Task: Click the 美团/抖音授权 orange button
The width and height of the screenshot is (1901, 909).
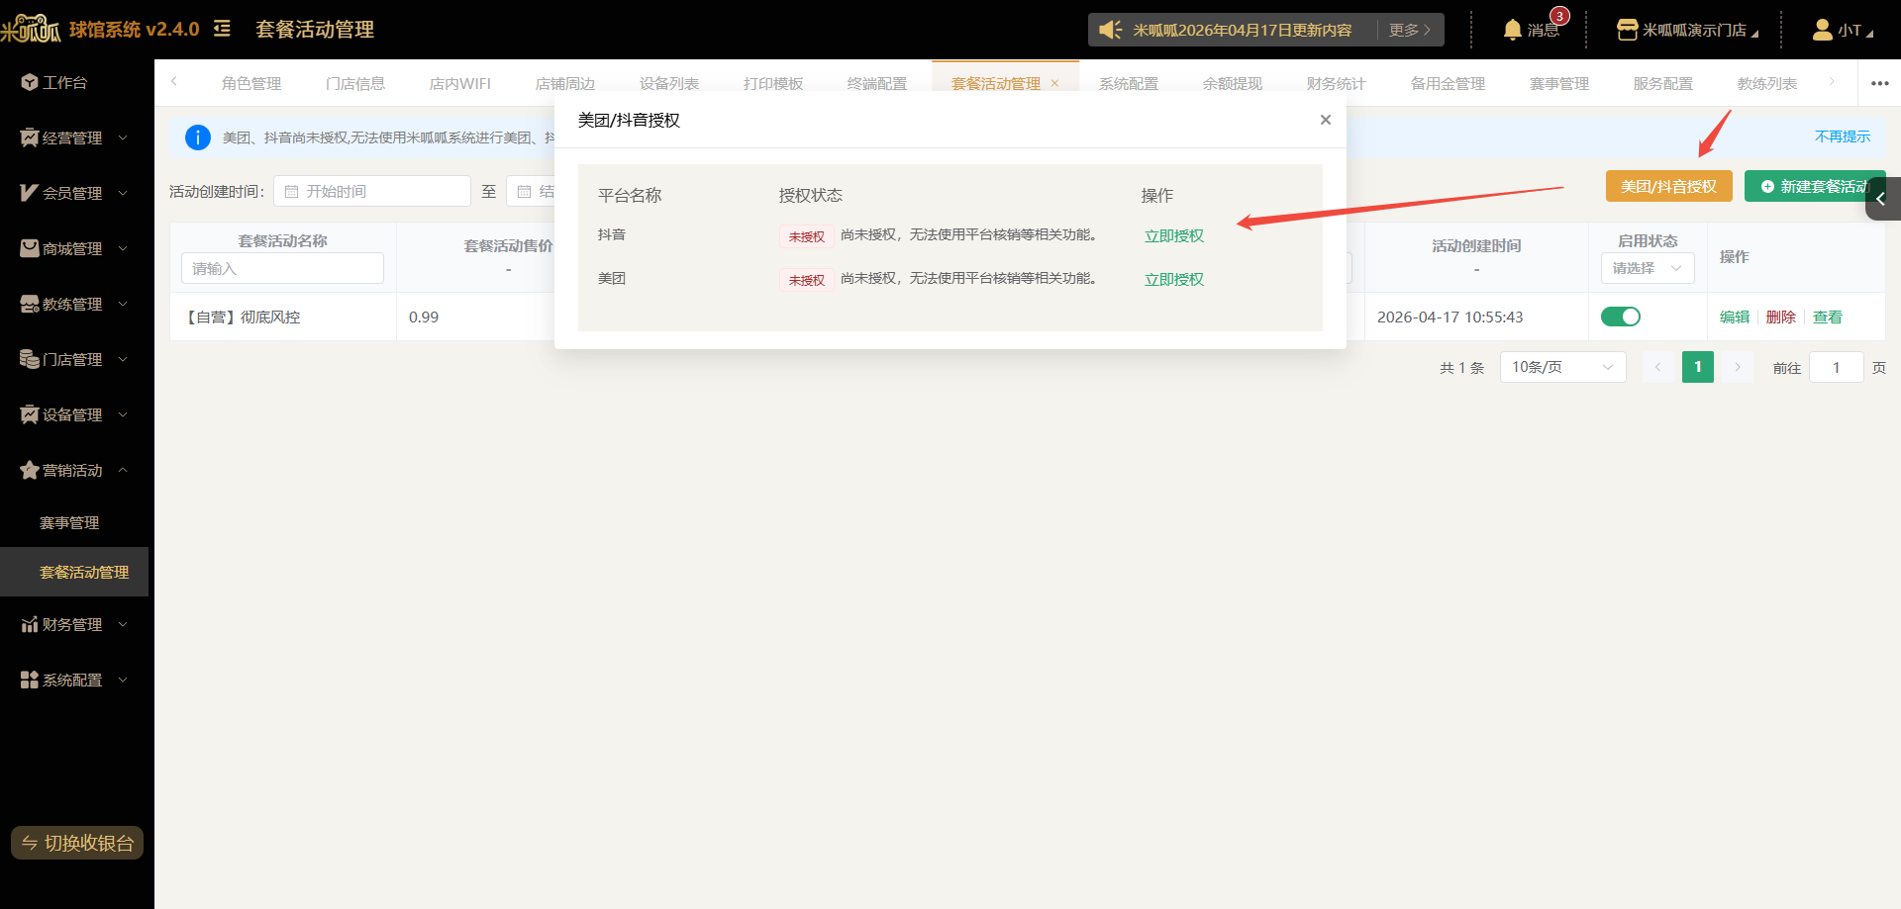Action: [x=1668, y=186]
